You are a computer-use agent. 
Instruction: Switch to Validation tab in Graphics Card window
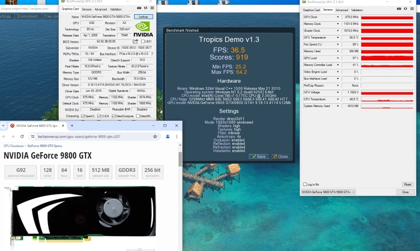pyautogui.click(x=116, y=9)
